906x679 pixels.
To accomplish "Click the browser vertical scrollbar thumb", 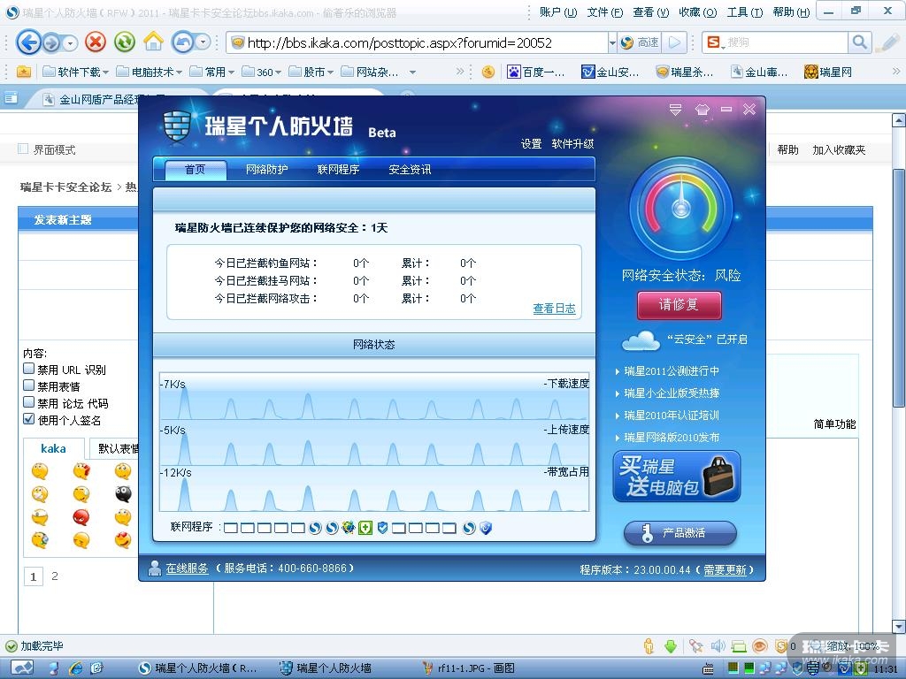I will coord(898,287).
